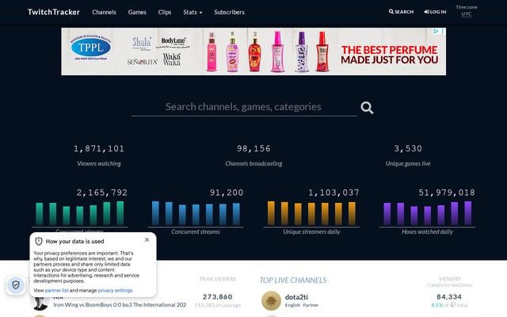Viewport: 507px width, 317px height.
Task: Open the partner list link
Action: [x=56, y=290]
